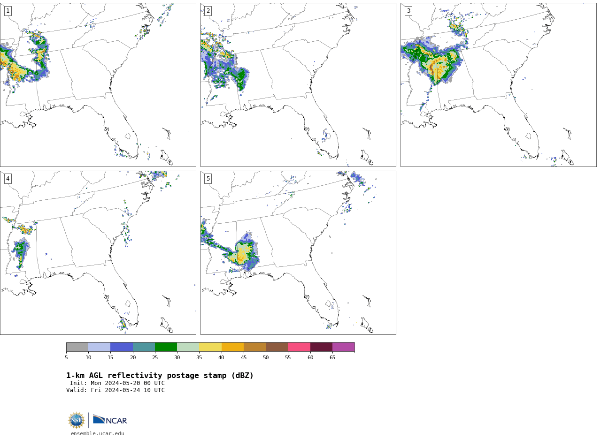This screenshot has width=601, height=439.
Task: Click the Valid: Fri 2024-05-24 10 UTC text
Action: tap(116, 390)
